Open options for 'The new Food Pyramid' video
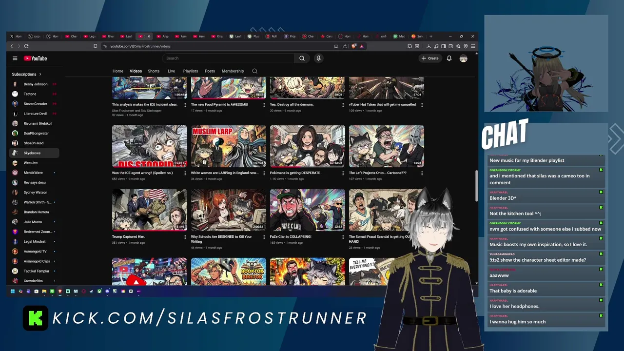 264,105
